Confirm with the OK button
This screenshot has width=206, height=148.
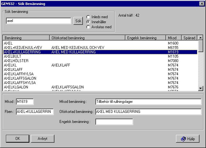pos(18,139)
